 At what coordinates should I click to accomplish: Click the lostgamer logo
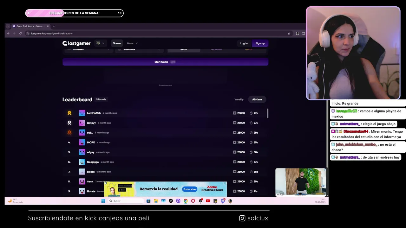tap(76, 43)
